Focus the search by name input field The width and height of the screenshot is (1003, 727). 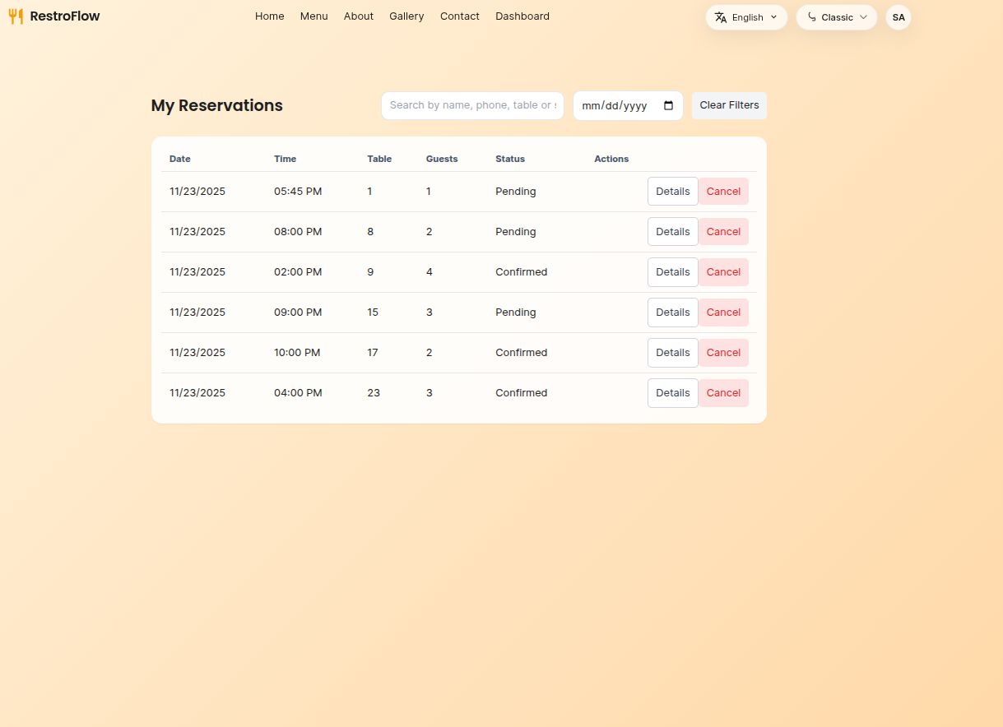[x=472, y=105]
